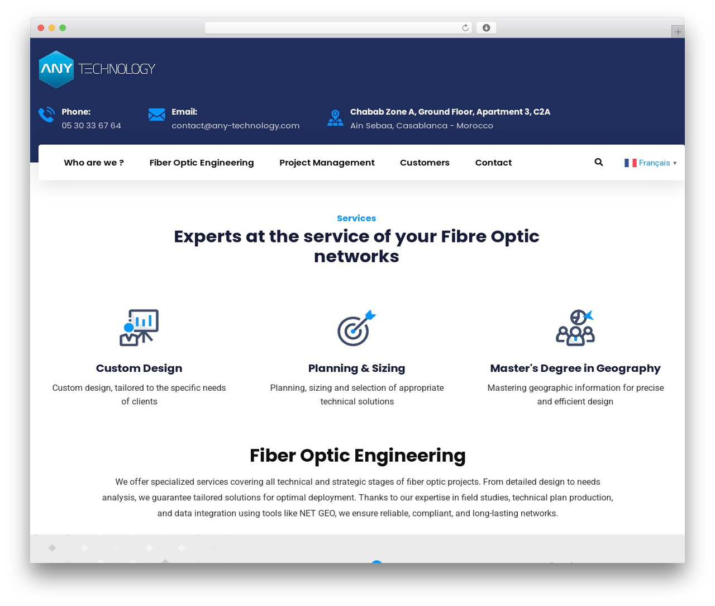
Task: Click the map location pin icon
Action: click(x=335, y=118)
